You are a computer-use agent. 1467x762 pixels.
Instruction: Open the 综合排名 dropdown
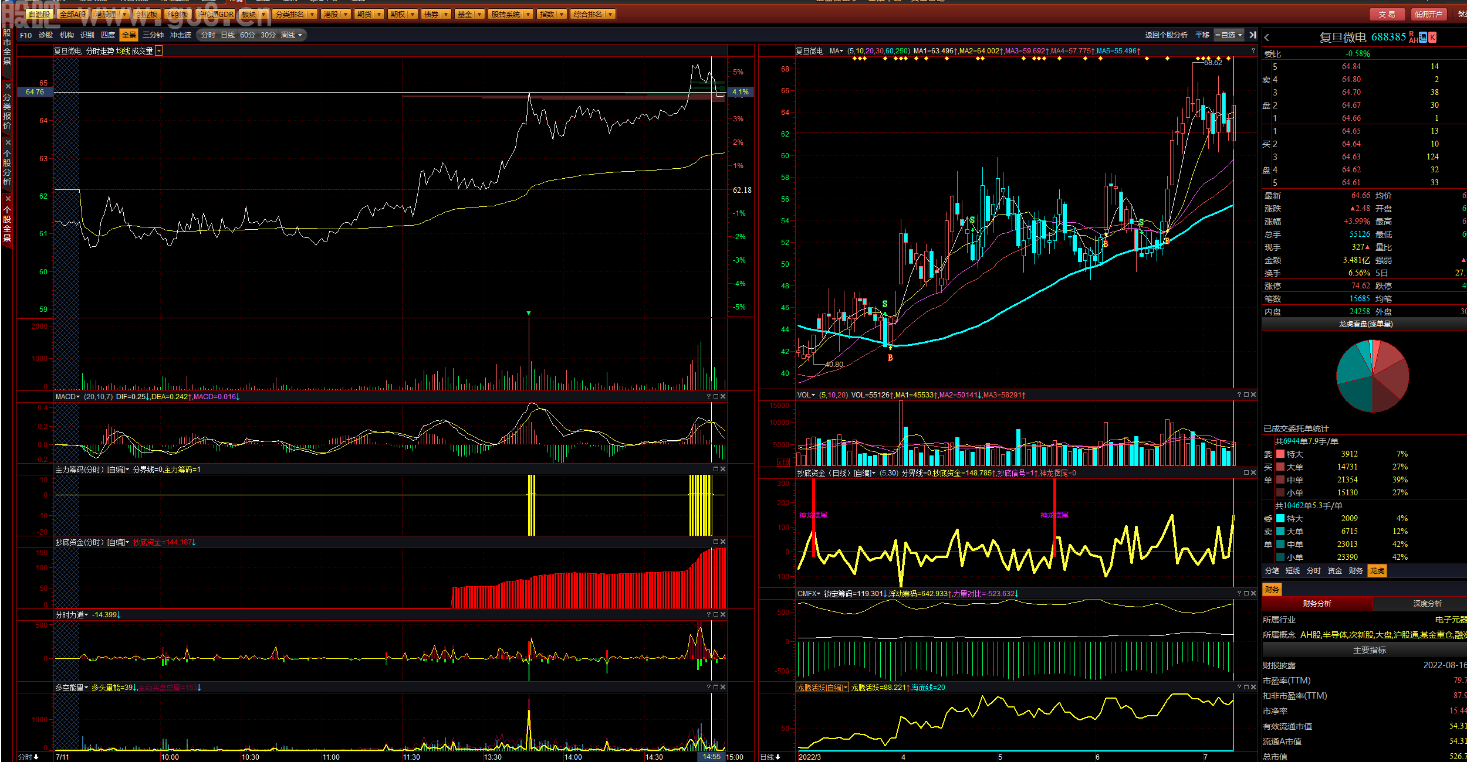point(593,14)
